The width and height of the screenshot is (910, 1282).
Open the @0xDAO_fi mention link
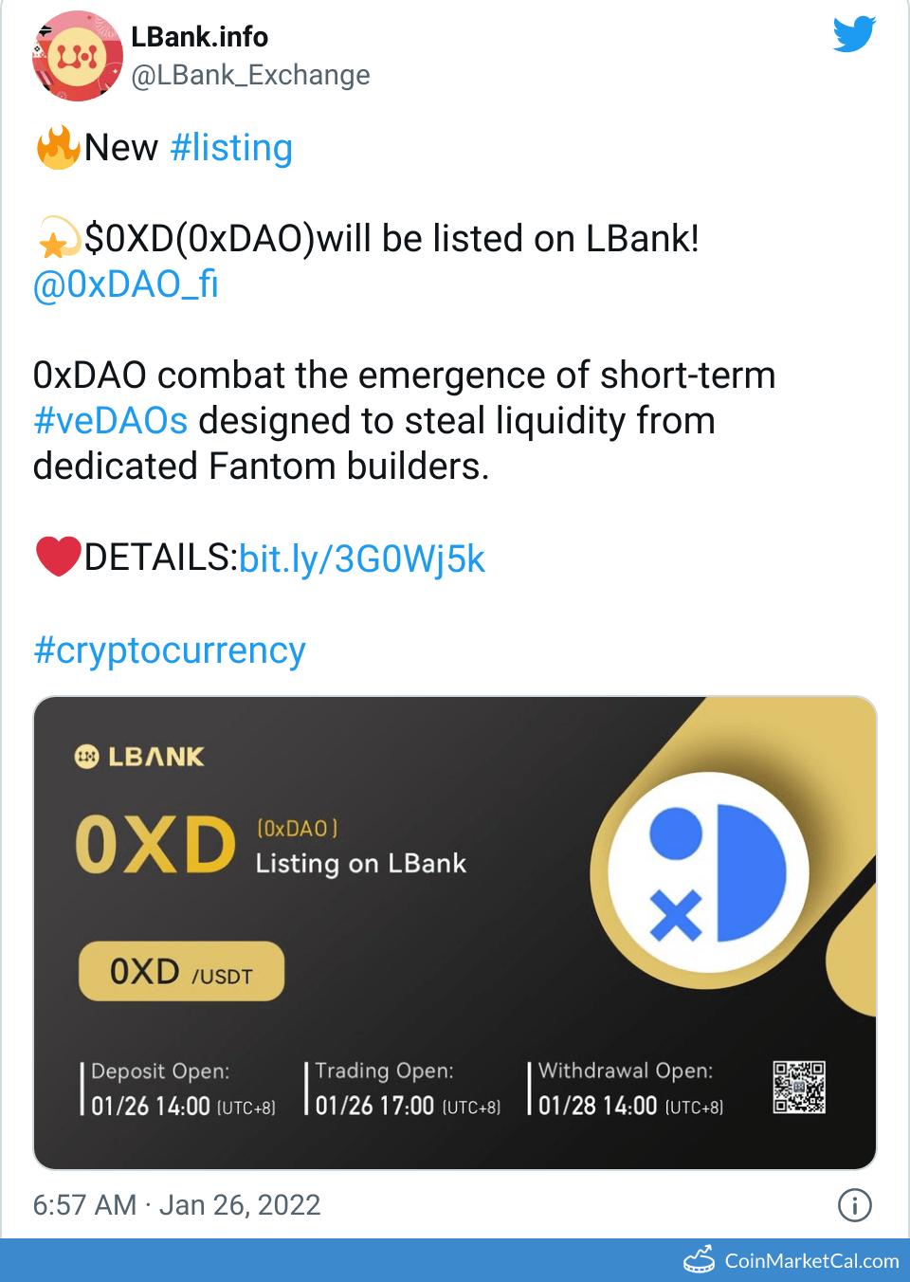click(126, 284)
